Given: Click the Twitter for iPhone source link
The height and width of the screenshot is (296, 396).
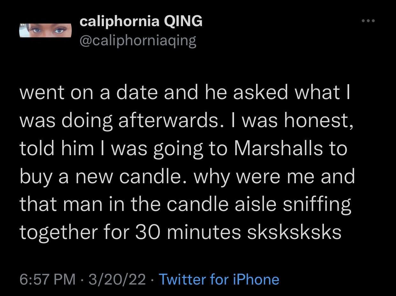Looking at the screenshot, I should tap(219, 279).
